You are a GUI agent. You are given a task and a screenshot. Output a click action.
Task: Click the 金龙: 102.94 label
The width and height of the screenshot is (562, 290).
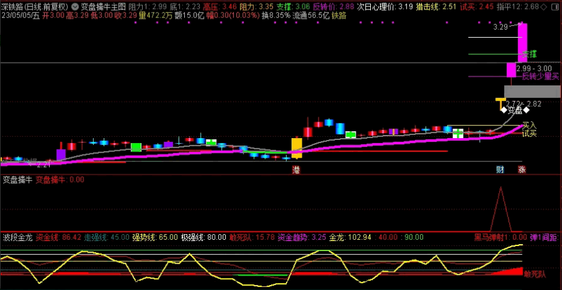click(x=350, y=237)
